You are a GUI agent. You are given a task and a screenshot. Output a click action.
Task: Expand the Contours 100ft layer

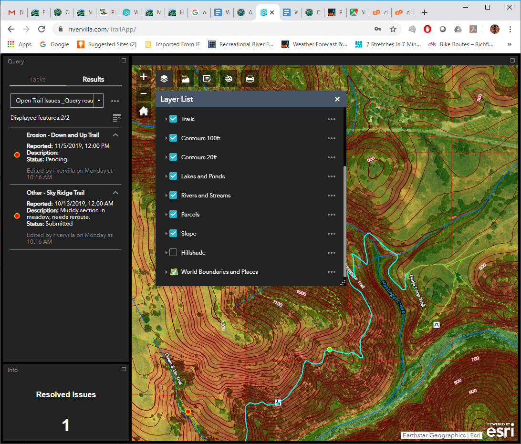click(x=166, y=138)
